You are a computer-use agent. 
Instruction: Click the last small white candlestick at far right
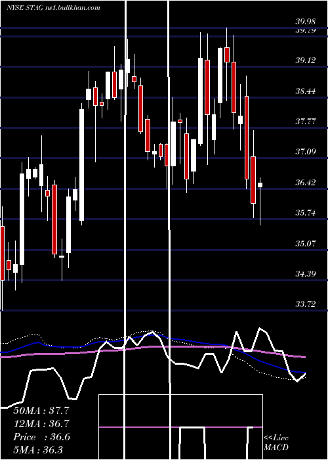pyautogui.click(x=260, y=185)
